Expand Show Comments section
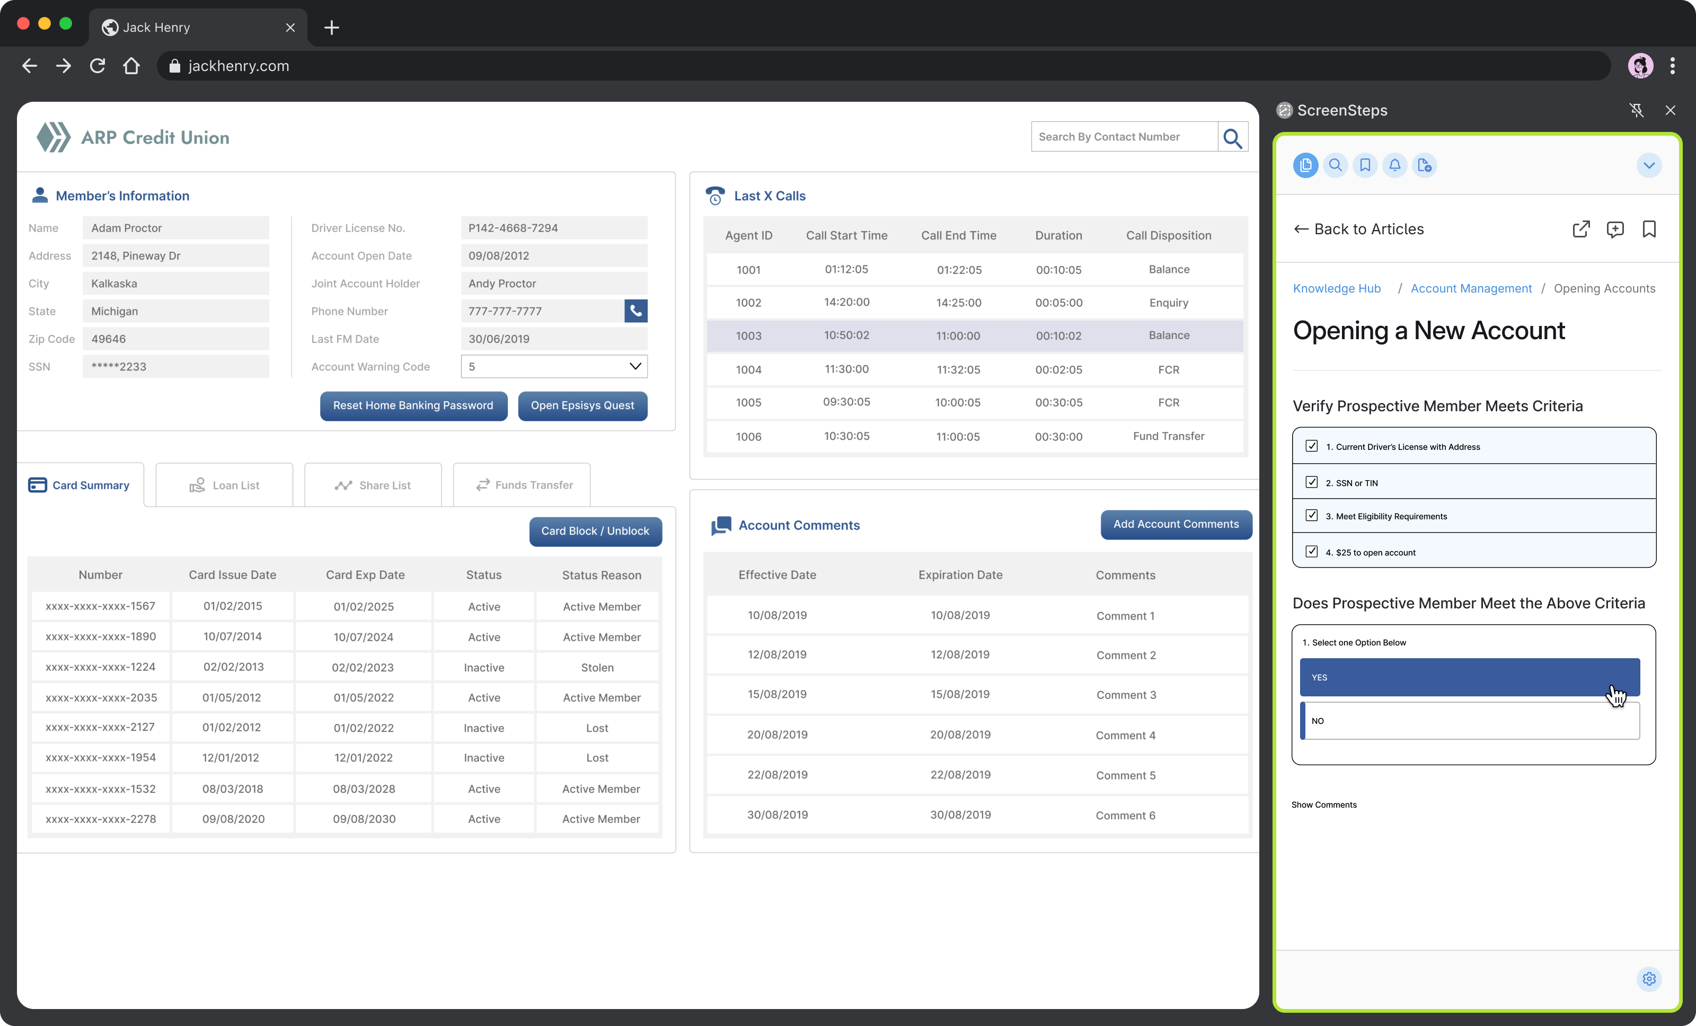1696x1026 pixels. (1323, 804)
